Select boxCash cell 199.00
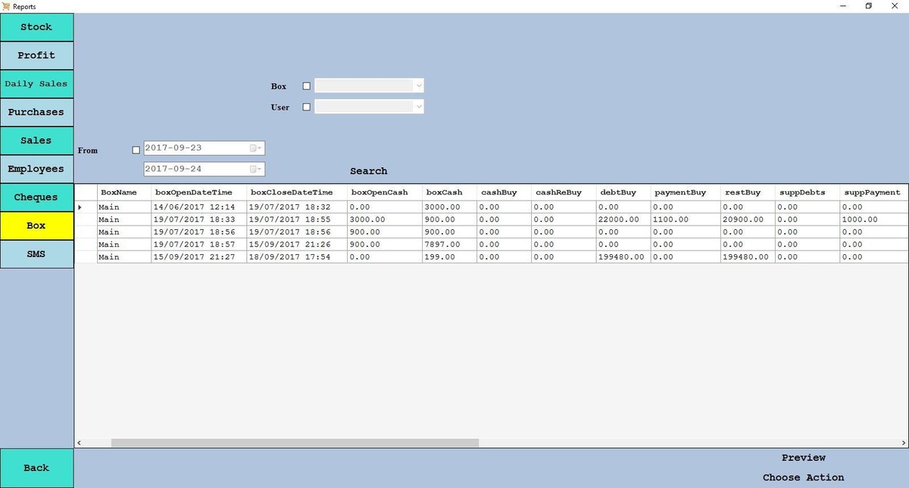Screen dimensions: 909x488 (x=449, y=257)
